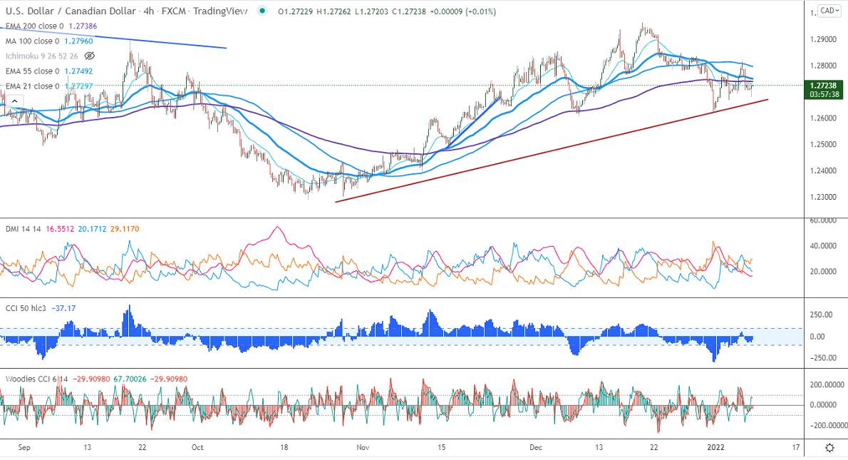
Task: Click the 17 label on time axis
Action: [x=796, y=448]
